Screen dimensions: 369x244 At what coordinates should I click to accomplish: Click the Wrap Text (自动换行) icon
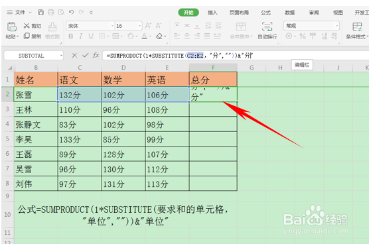pos(267,27)
